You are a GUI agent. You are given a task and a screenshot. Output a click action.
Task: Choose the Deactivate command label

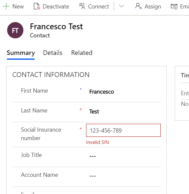click(x=56, y=6)
